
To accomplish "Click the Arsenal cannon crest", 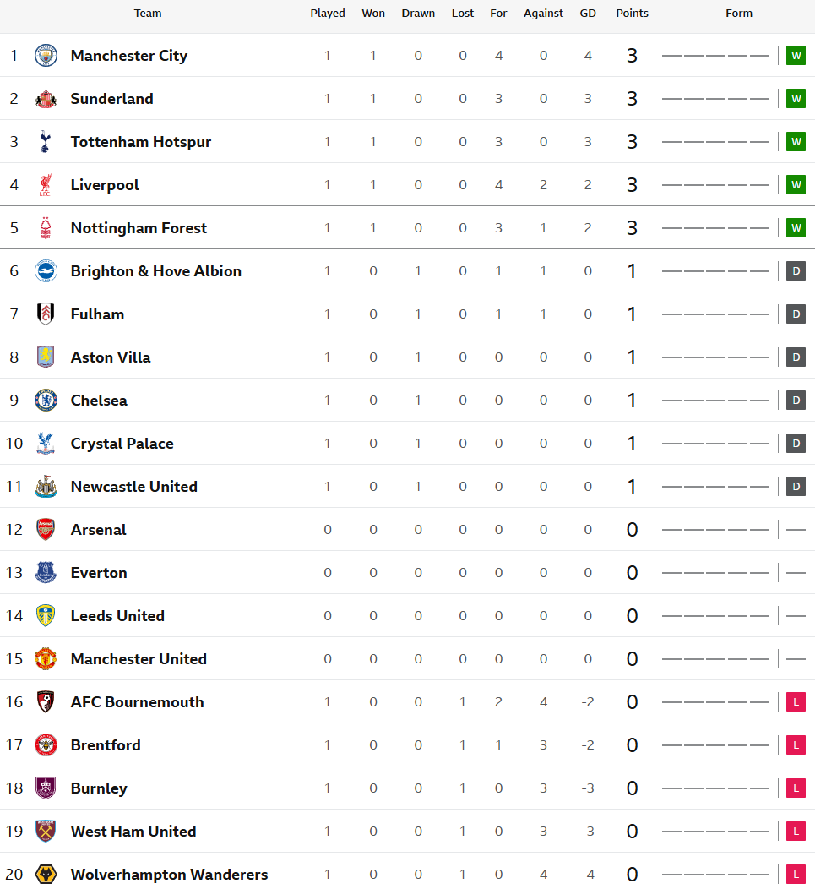I will click(46, 530).
